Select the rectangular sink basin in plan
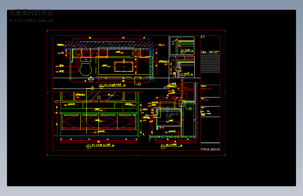 point(124,67)
